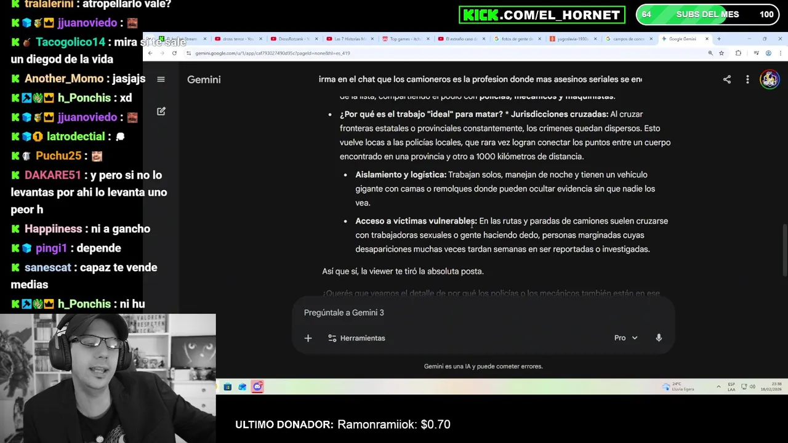
Task: Click the Microsoft Store taskbar icon
Action: (x=227, y=386)
